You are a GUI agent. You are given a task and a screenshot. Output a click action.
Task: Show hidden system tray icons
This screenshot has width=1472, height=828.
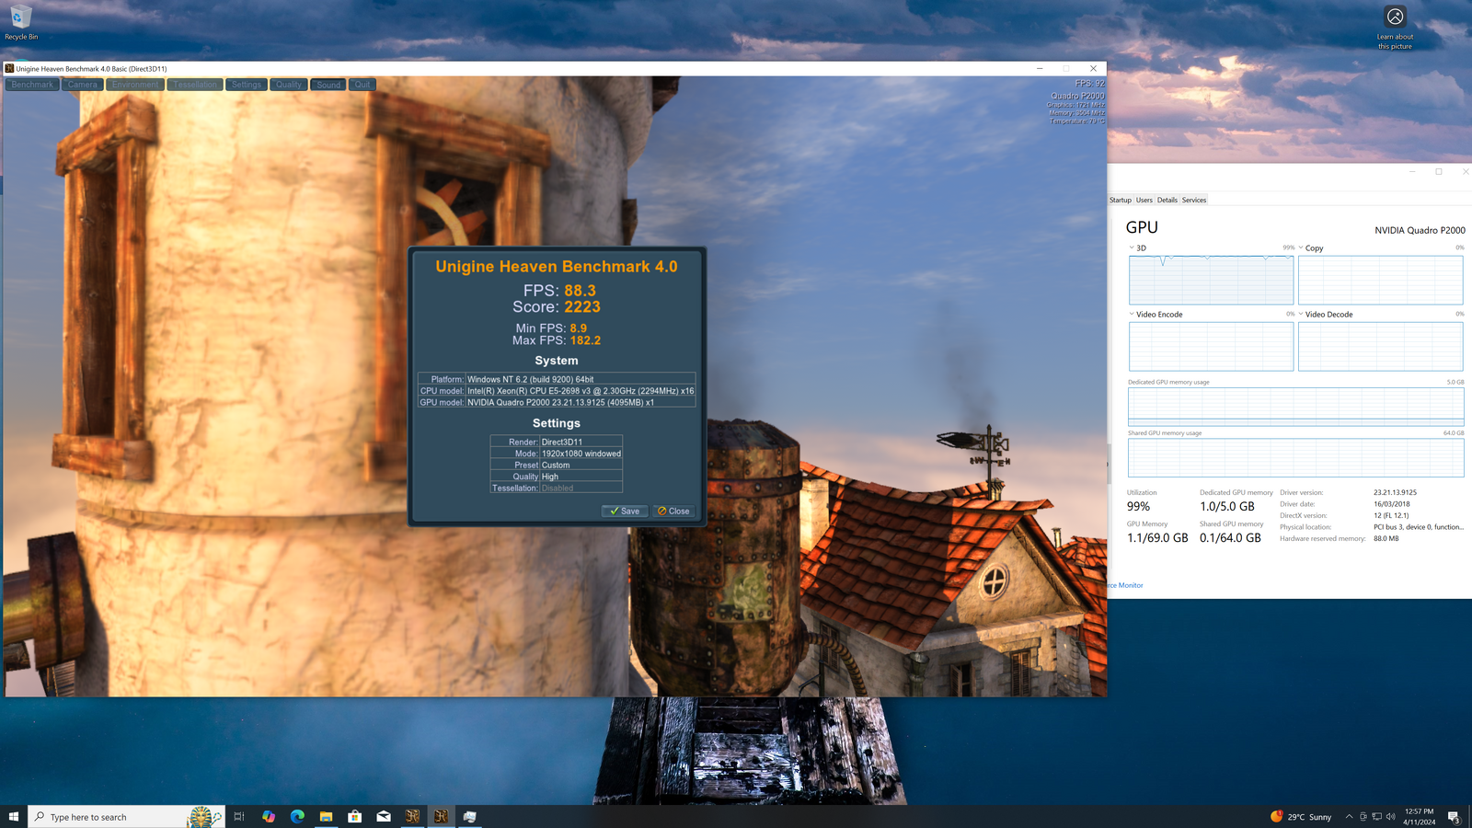[1349, 816]
